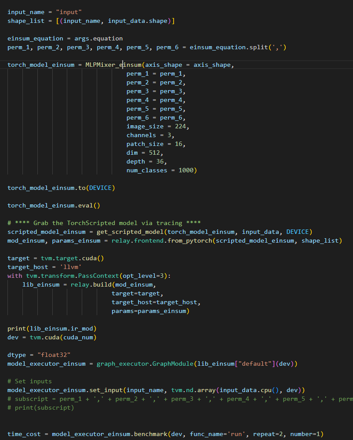This screenshot has width=353, height=440.
Task: Click the num_classes = 1000 argument
Action: [160, 171]
